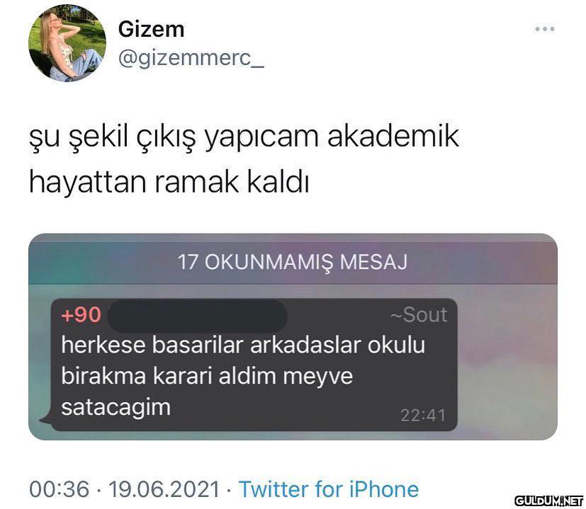Click the word herkese in the message
The image size is (586, 509).
coord(103,344)
